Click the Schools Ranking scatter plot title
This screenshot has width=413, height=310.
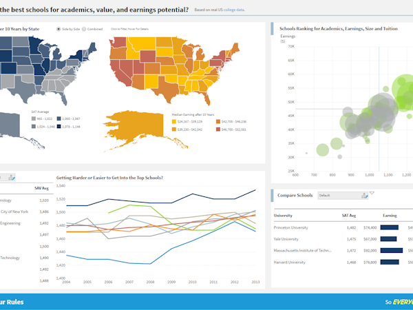339,29
